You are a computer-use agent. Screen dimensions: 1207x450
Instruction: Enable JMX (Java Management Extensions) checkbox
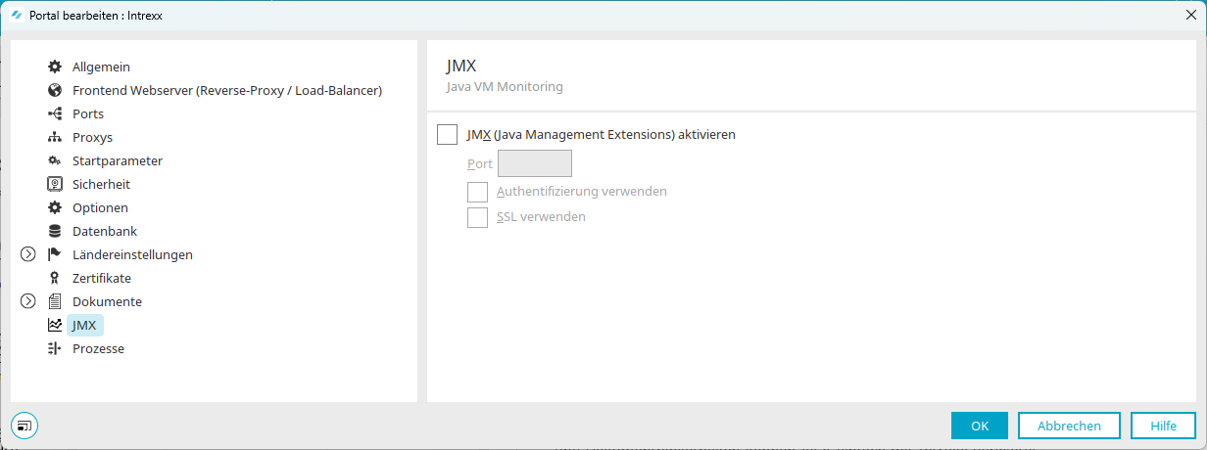448,135
